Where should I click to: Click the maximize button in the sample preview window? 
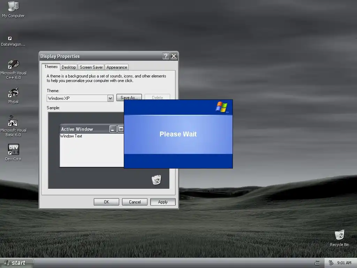coord(121,129)
